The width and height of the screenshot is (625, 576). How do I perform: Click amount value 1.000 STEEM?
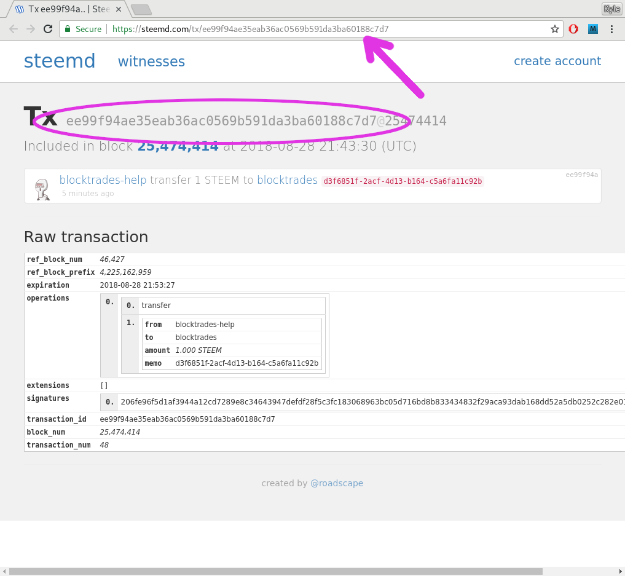[x=199, y=350]
